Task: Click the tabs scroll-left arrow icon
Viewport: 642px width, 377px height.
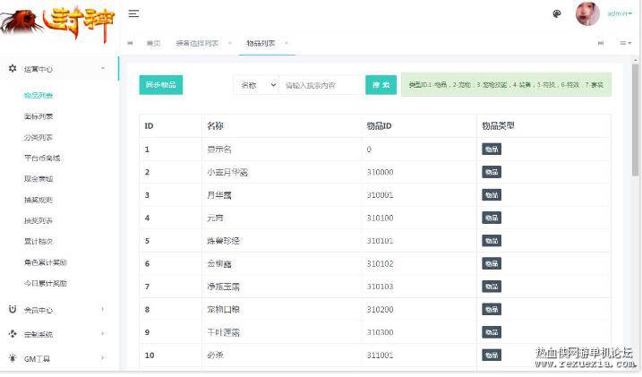Action: [130, 43]
